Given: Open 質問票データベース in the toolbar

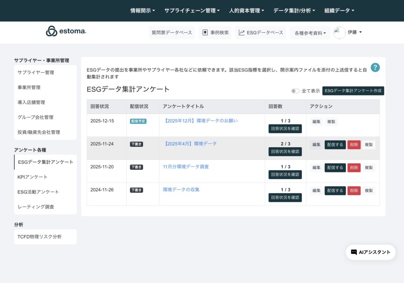Looking at the screenshot, I should coord(172,33).
